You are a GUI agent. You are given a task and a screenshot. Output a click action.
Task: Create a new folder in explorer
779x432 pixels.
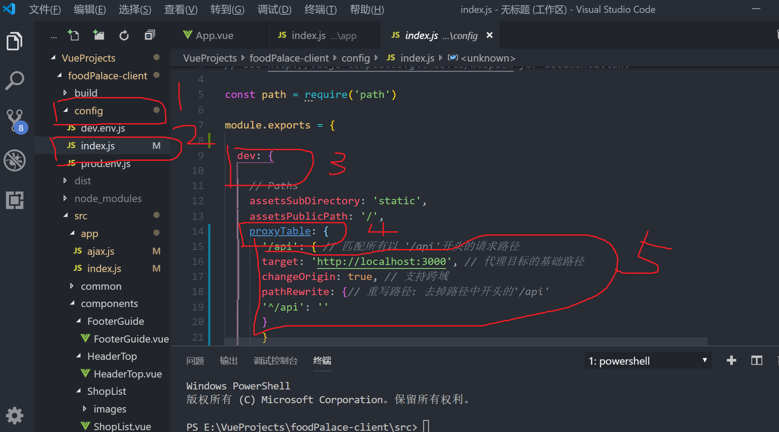coord(99,35)
